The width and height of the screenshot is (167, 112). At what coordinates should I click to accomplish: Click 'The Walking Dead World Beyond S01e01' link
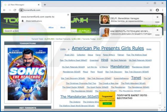[x=77, y=106]
